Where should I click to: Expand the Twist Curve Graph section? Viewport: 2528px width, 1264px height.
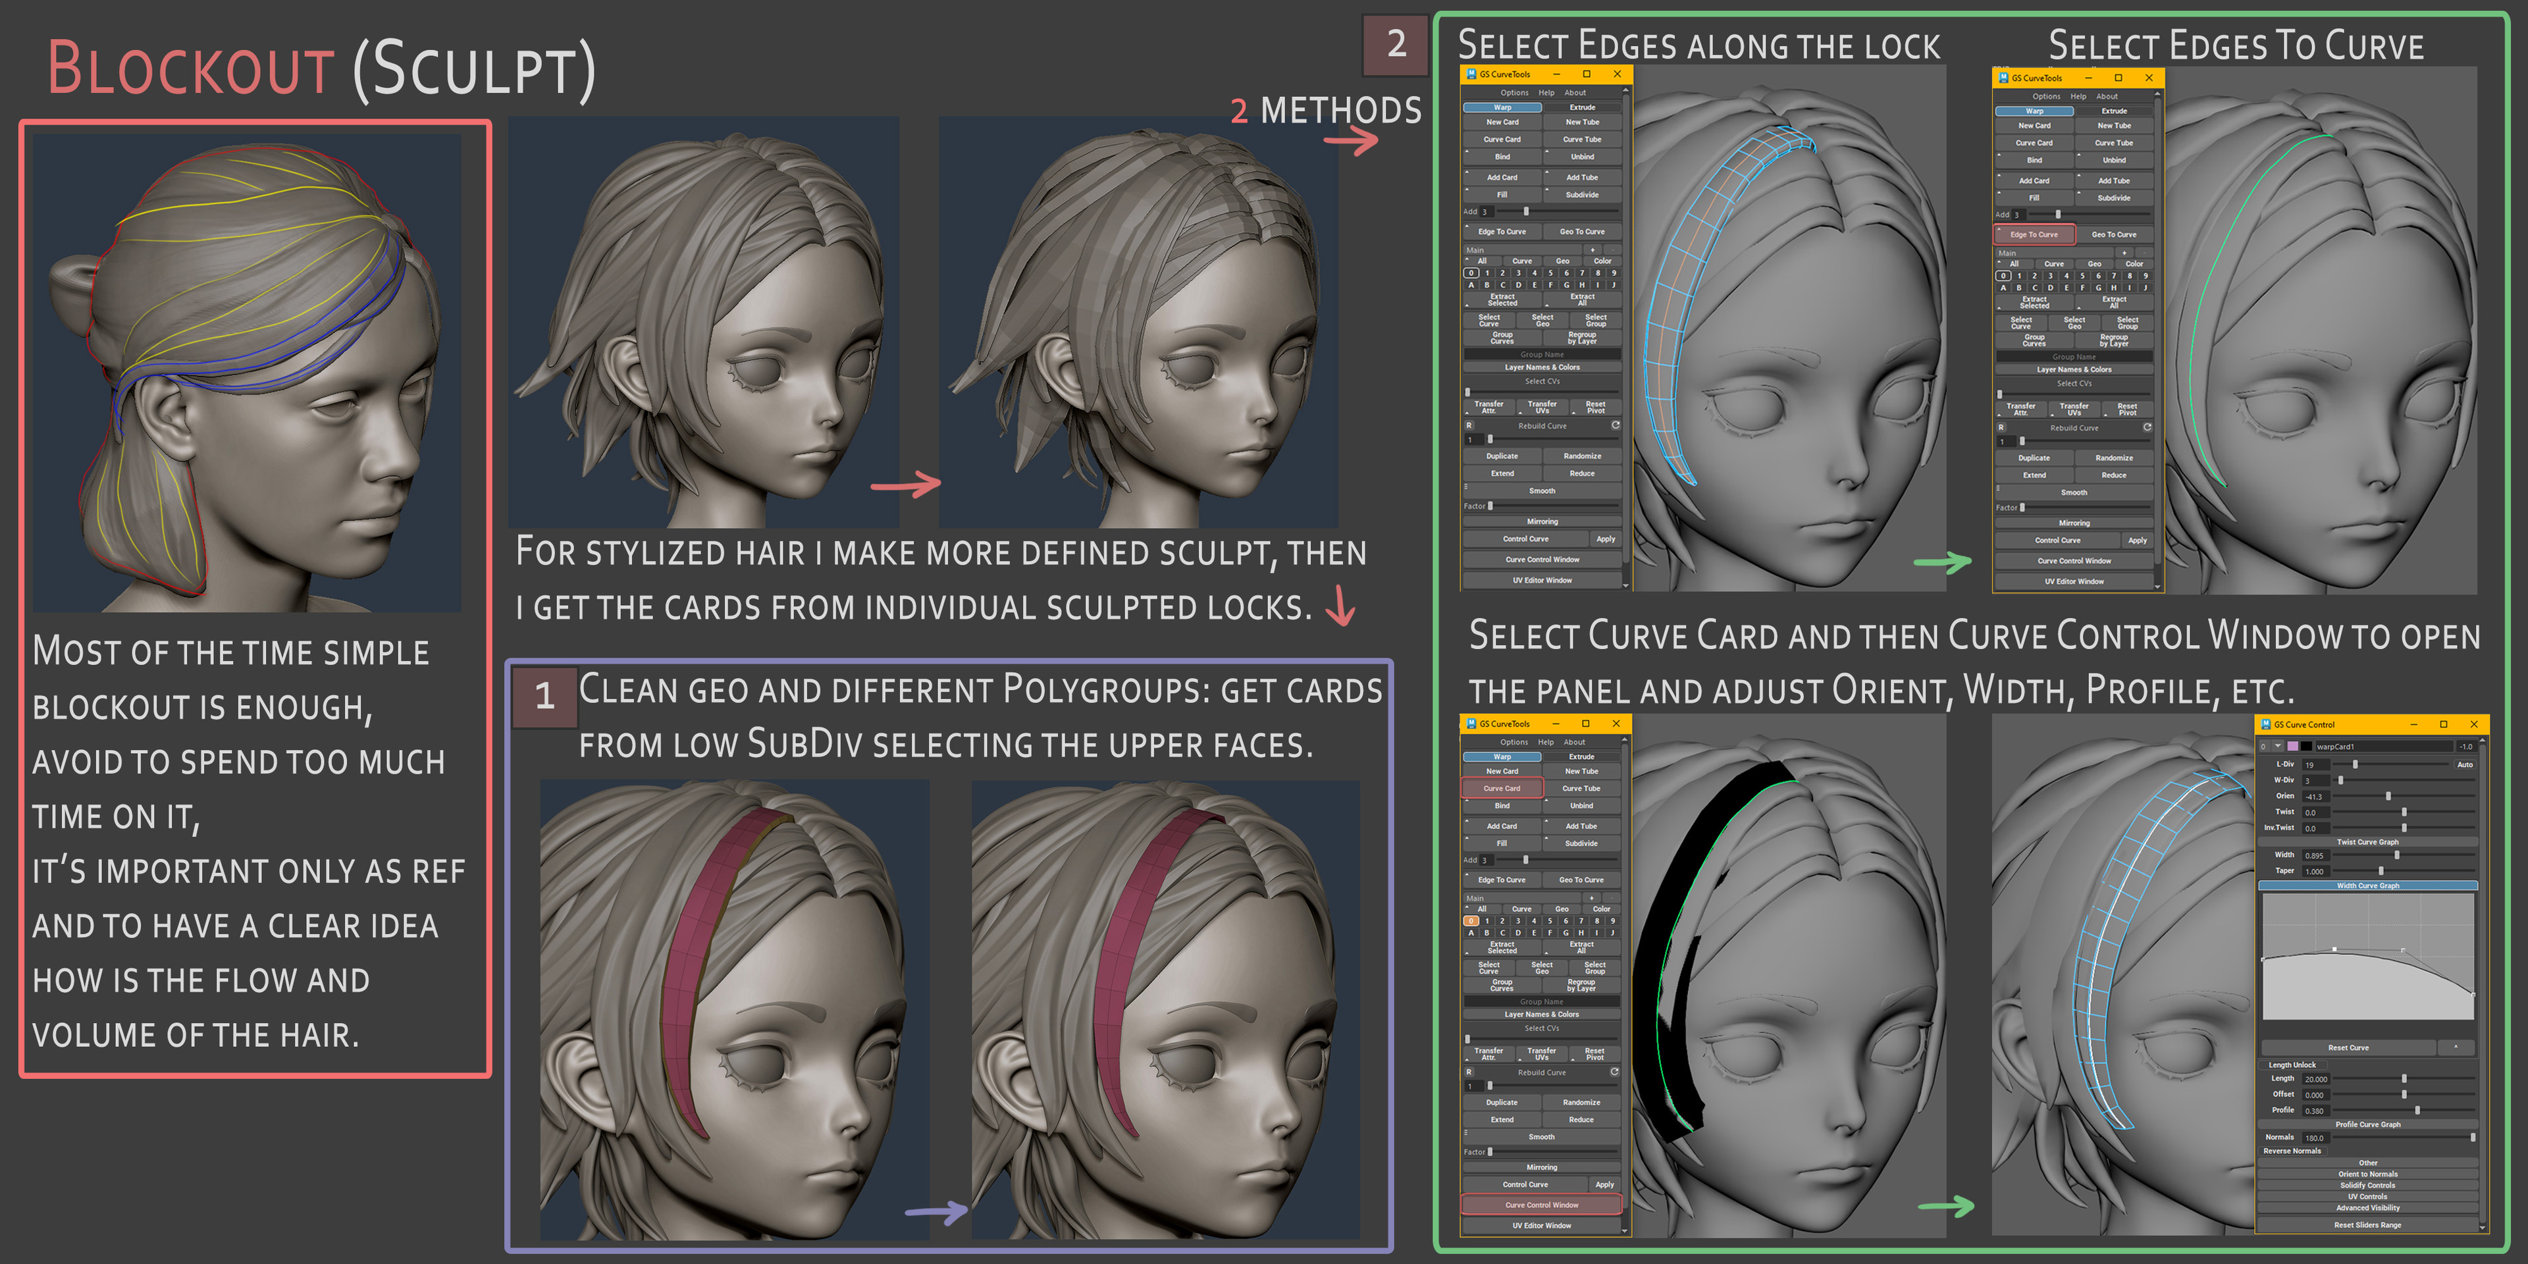click(x=2368, y=842)
